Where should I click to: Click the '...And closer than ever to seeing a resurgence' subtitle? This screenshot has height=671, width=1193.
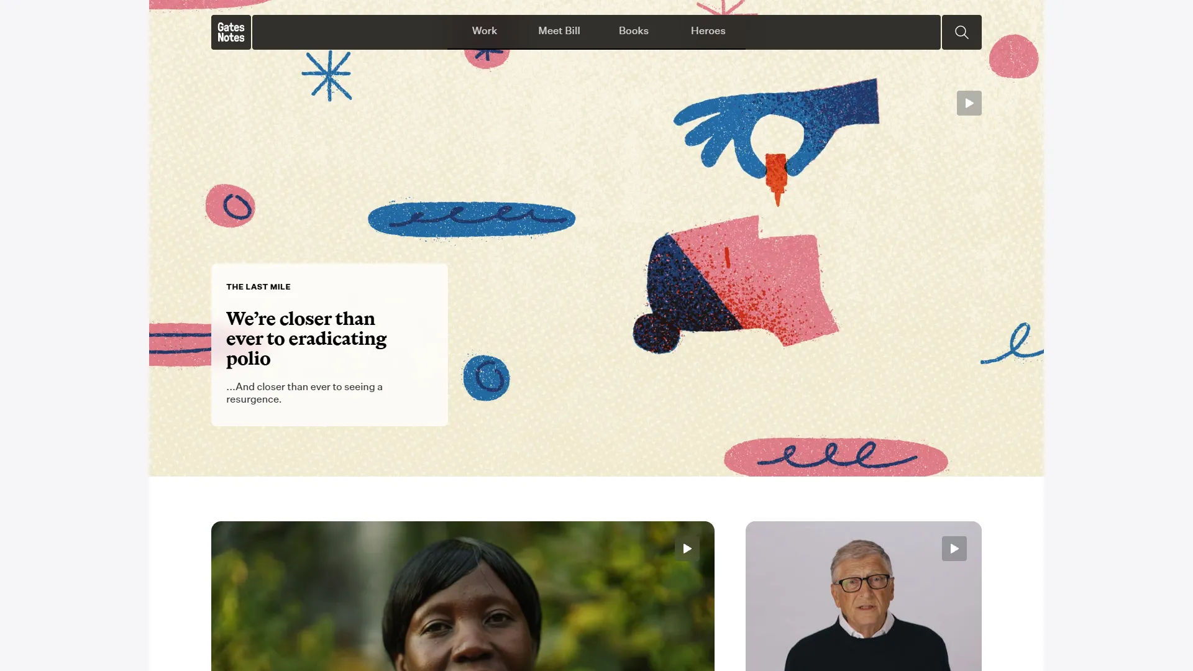(304, 393)
